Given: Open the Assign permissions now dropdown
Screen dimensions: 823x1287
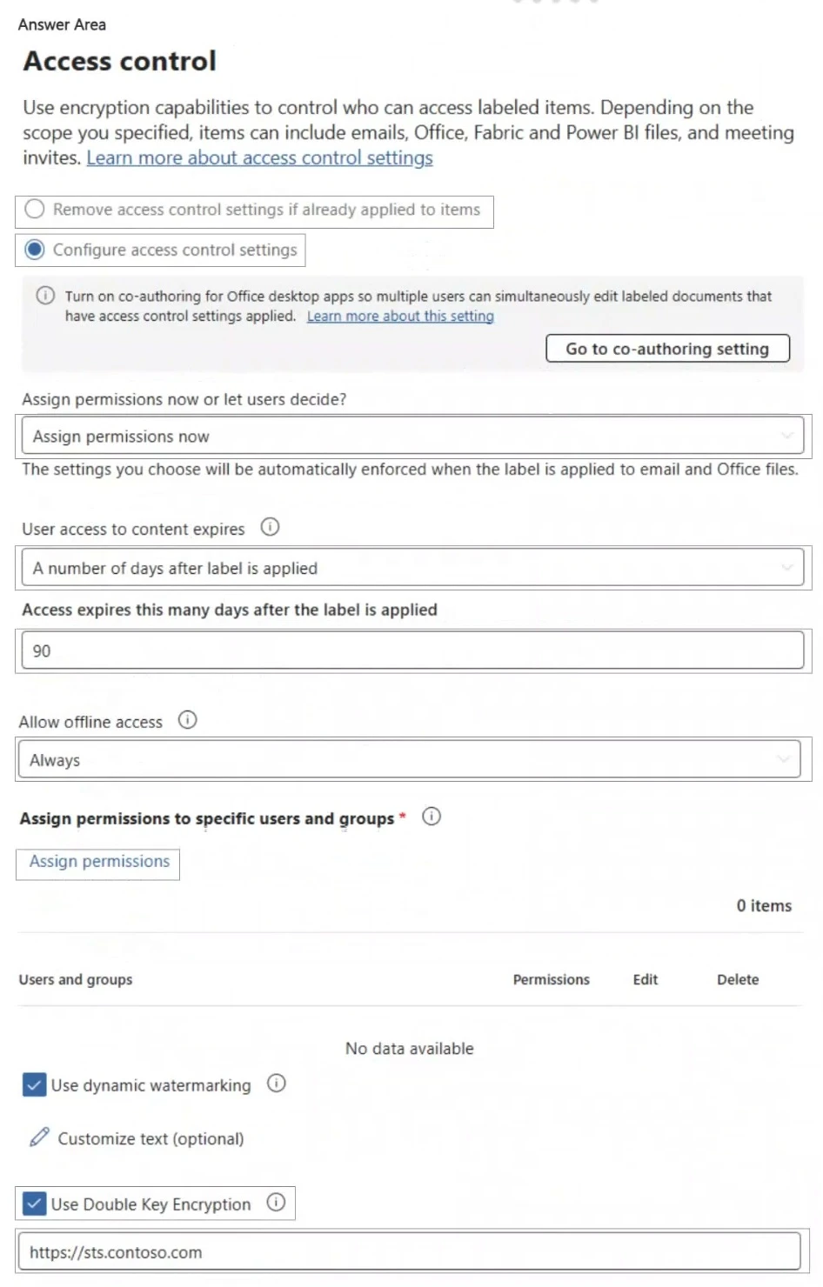Looking at the screenshot, I should [x=411, y=436].
